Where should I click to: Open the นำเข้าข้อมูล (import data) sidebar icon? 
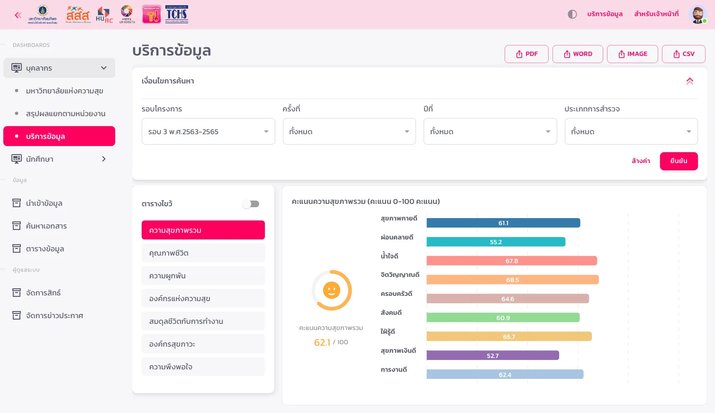click(x=17, y=203)
